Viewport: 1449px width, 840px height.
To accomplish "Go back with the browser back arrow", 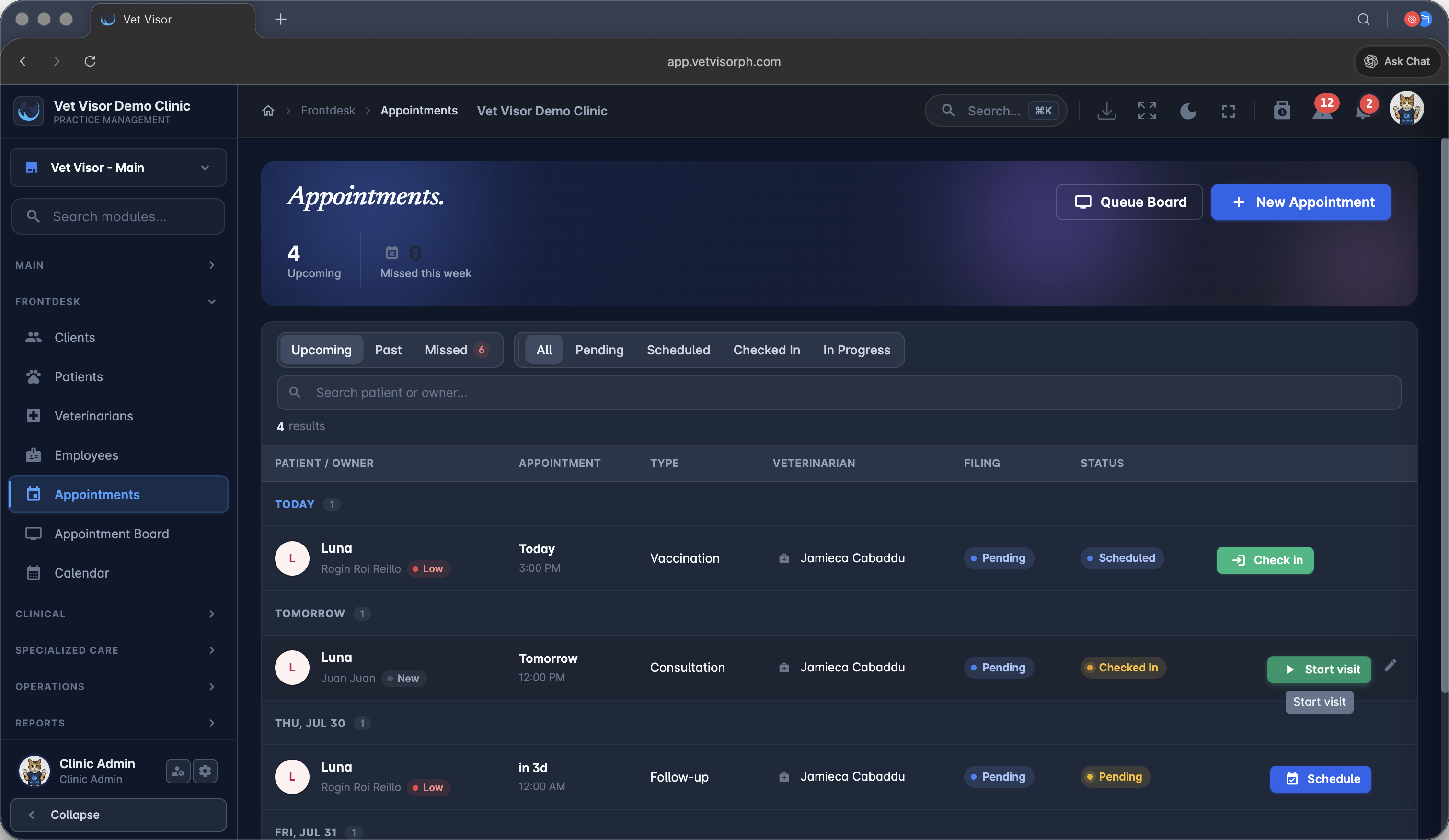I will (x=23, y=61).
